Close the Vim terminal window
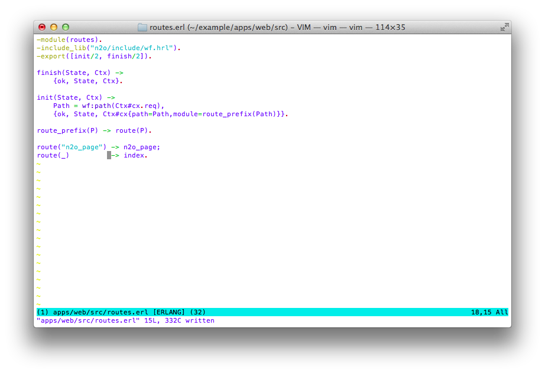The image size is (545, 374). point(42,27)
